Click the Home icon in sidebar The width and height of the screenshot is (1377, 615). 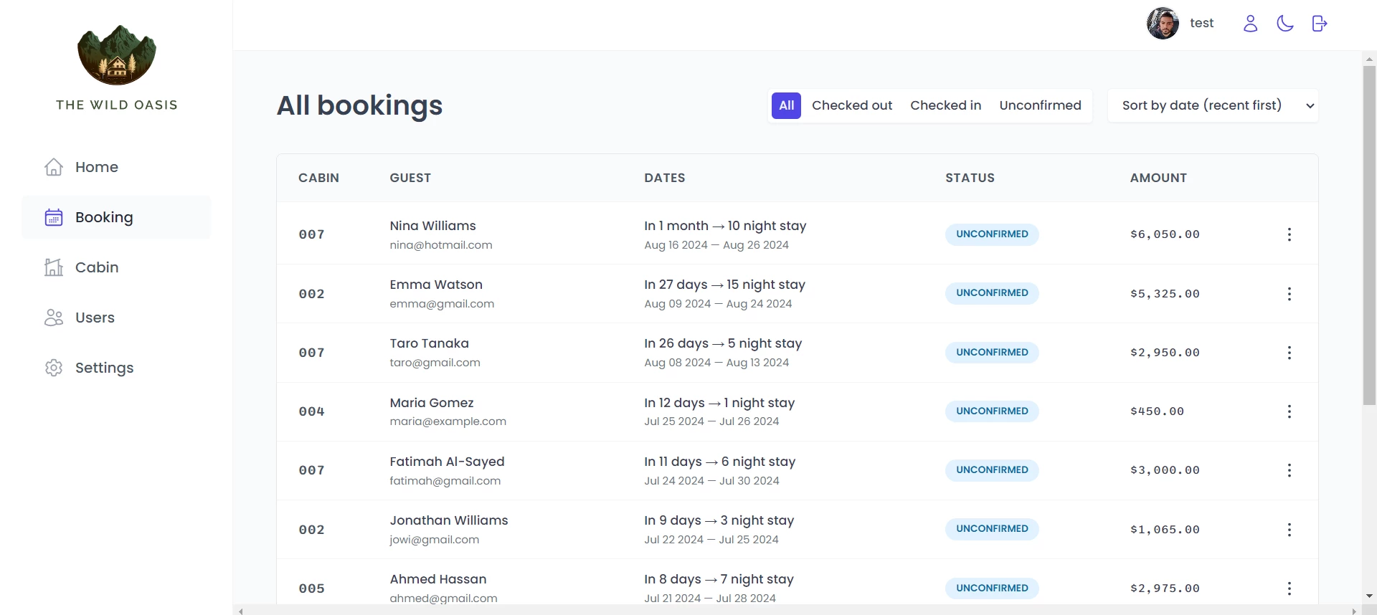click(54, 167)
